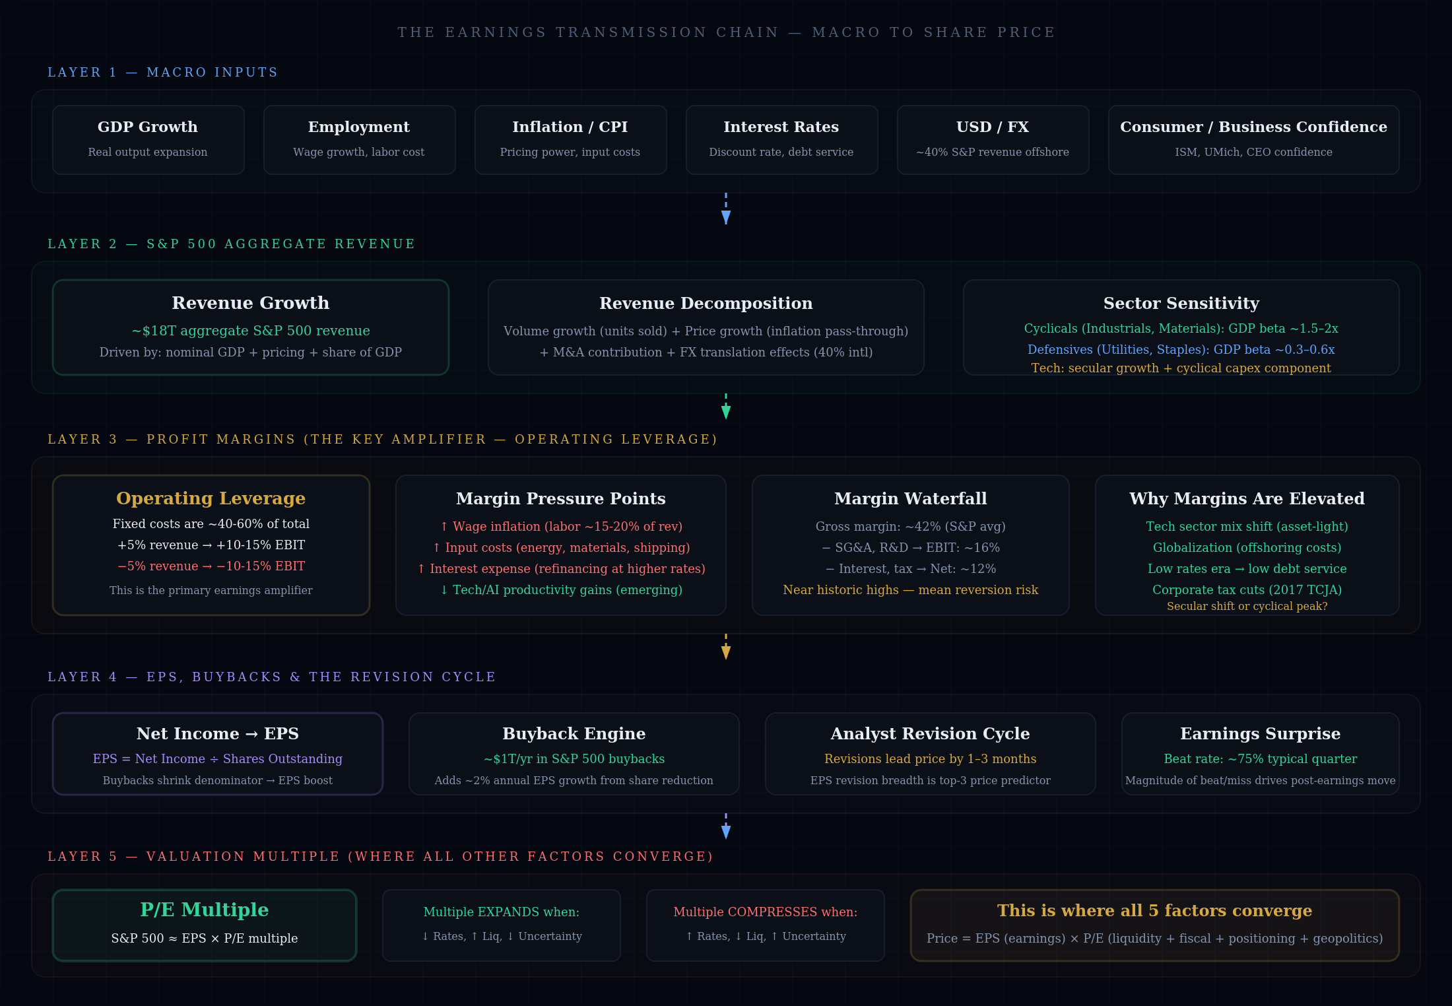1452x1006 pixels.
Task: Click the blue arrow below Layer 1
Action: tap(726, 213)
